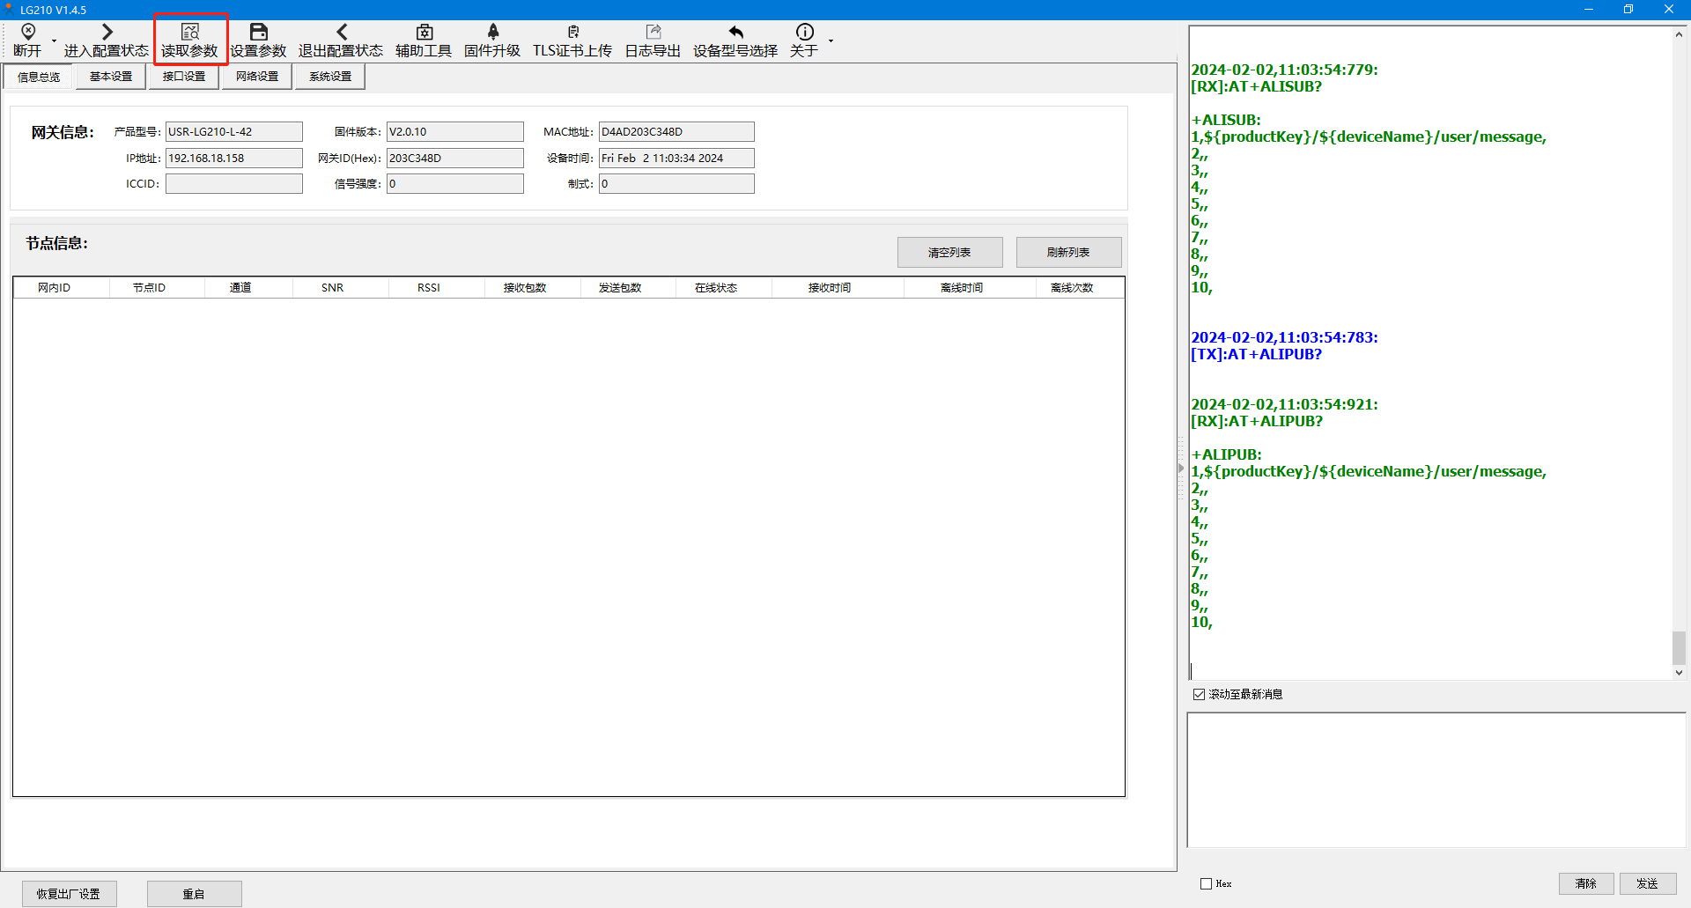Toggle the 滚动至最新消息 checkbox
Screen dimensions: 1691x908
click(x=1199, y=694)
